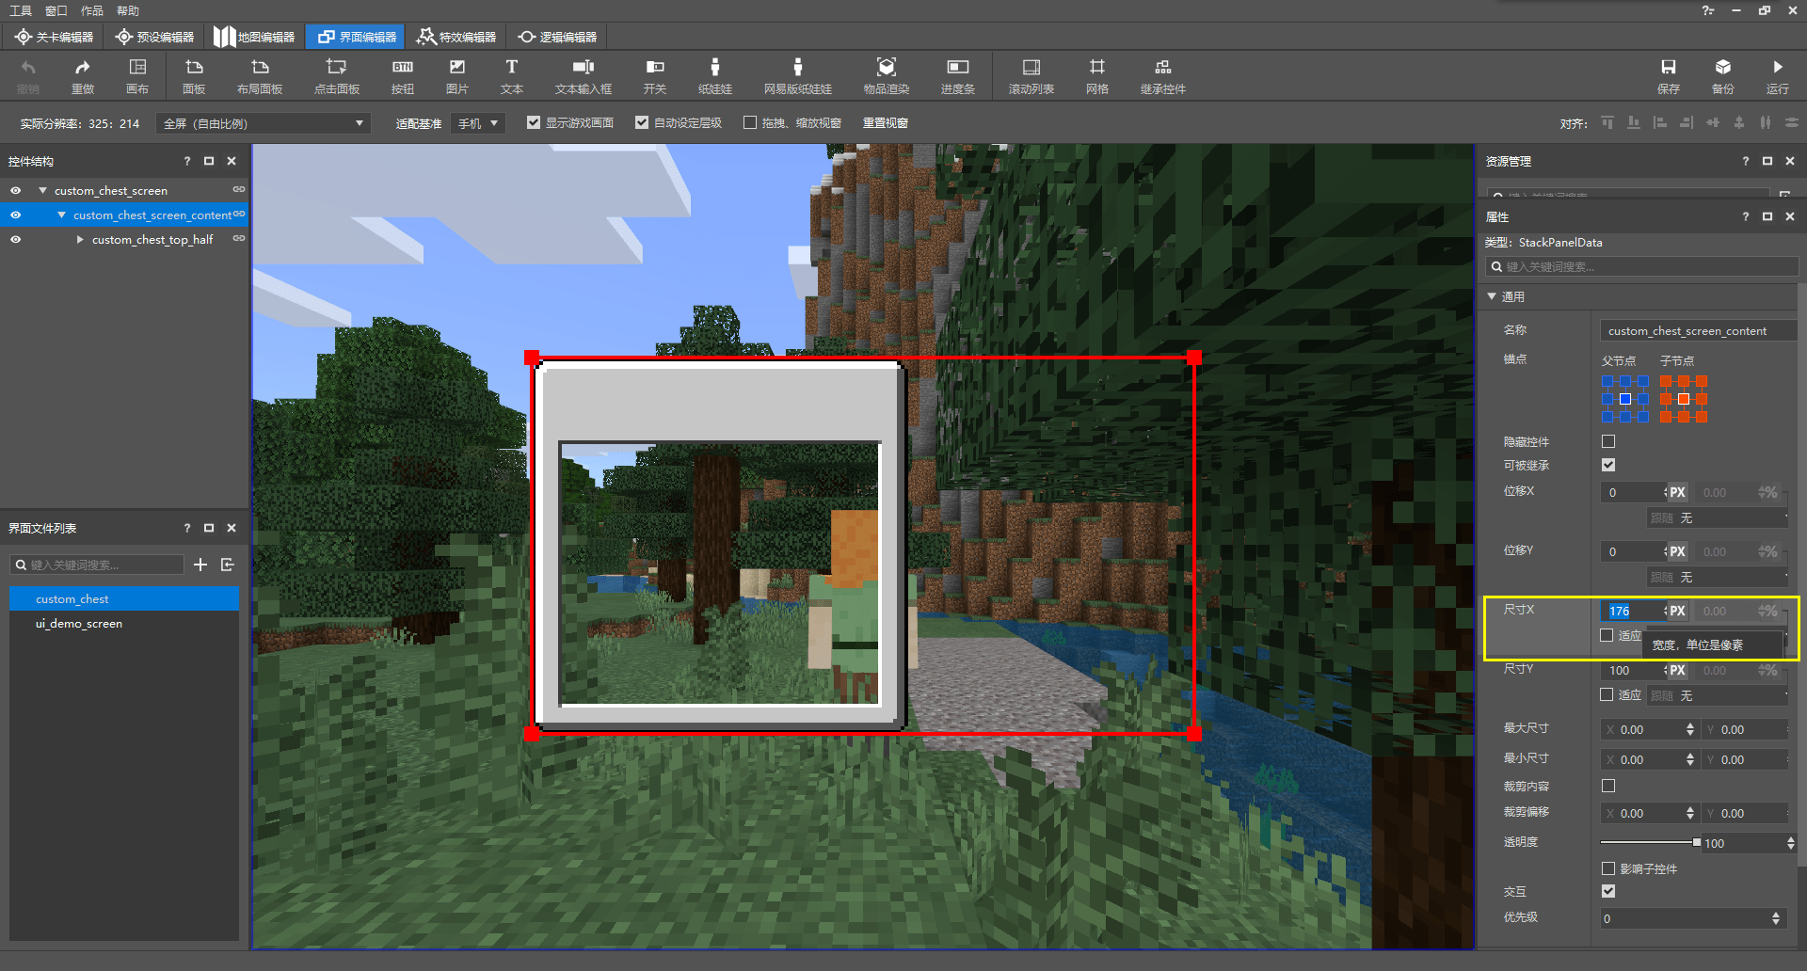The width and height of the screenshot is (1807, 971).
Task: Switch to 关卡编辑器 tab
Action: (54, 37)
